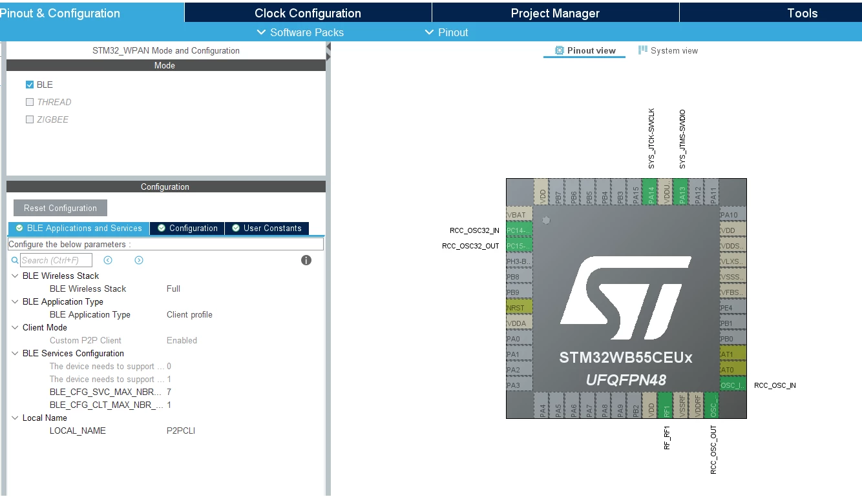The image size is (862, 497).
Task: Select the Client profile application type value
Action: (x=189, y=314)
